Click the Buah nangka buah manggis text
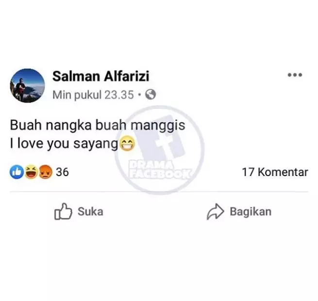Screen dimensions: 318x301 98,125
